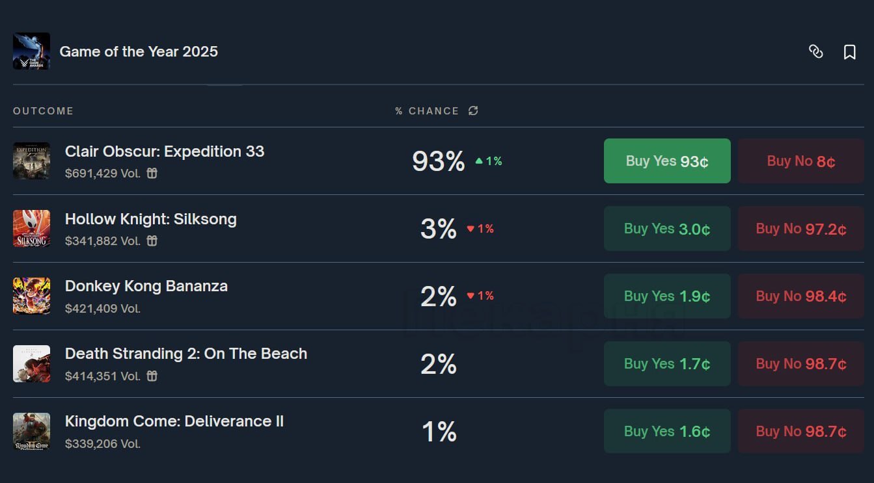Copy the market link icon
874x483 pixels.
(815, 52)
